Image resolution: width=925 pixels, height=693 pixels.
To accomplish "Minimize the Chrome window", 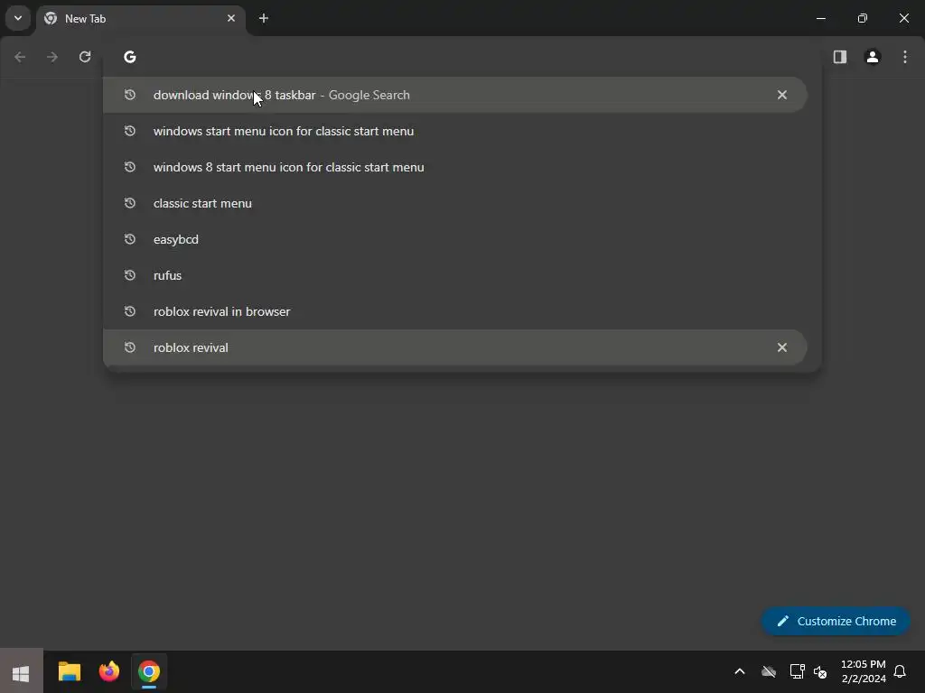I will (x=821, y=18).
